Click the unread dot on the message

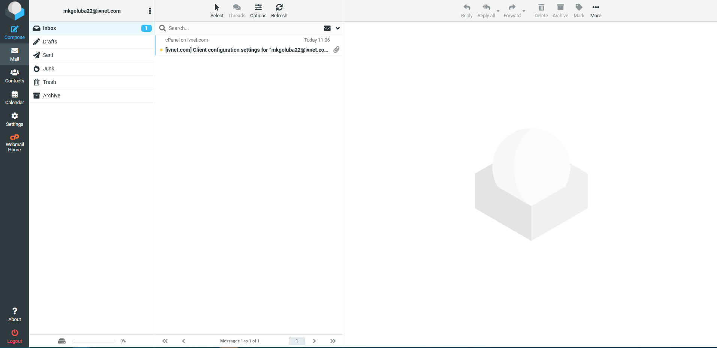point(161,50)
